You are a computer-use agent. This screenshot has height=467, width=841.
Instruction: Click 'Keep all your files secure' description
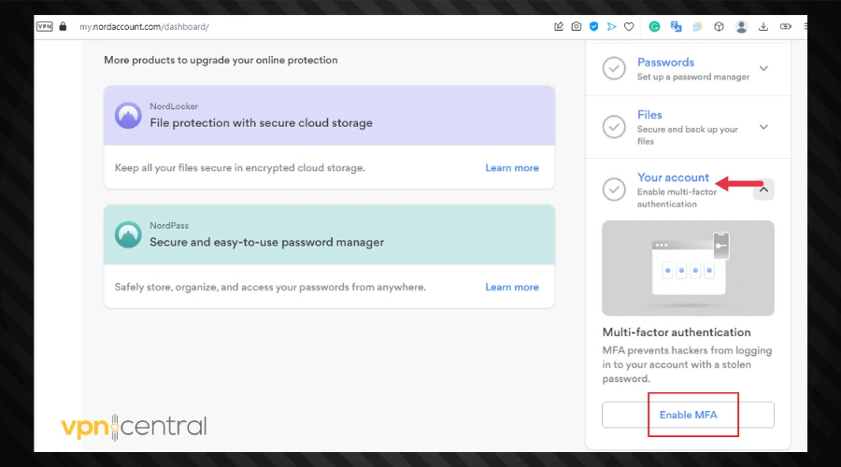[x=240, y=168]
